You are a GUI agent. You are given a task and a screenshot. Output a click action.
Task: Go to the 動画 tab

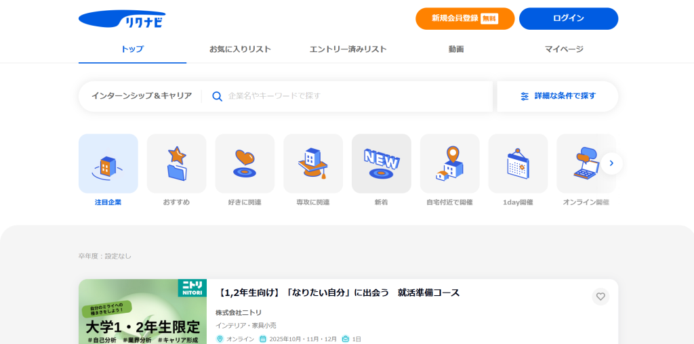coord(456,49)
